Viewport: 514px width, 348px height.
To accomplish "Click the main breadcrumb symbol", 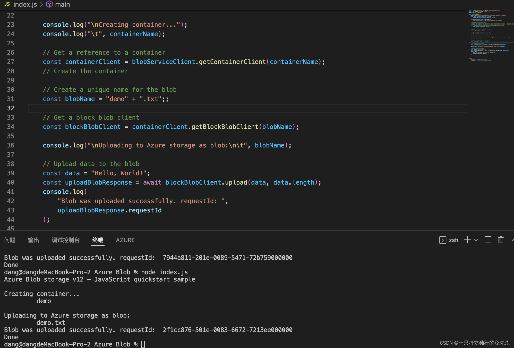I will (x=63, y=4).
